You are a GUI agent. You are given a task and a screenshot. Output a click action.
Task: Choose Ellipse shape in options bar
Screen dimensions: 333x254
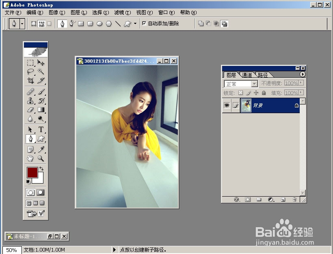pyautogui.click(x=99, y=24)
